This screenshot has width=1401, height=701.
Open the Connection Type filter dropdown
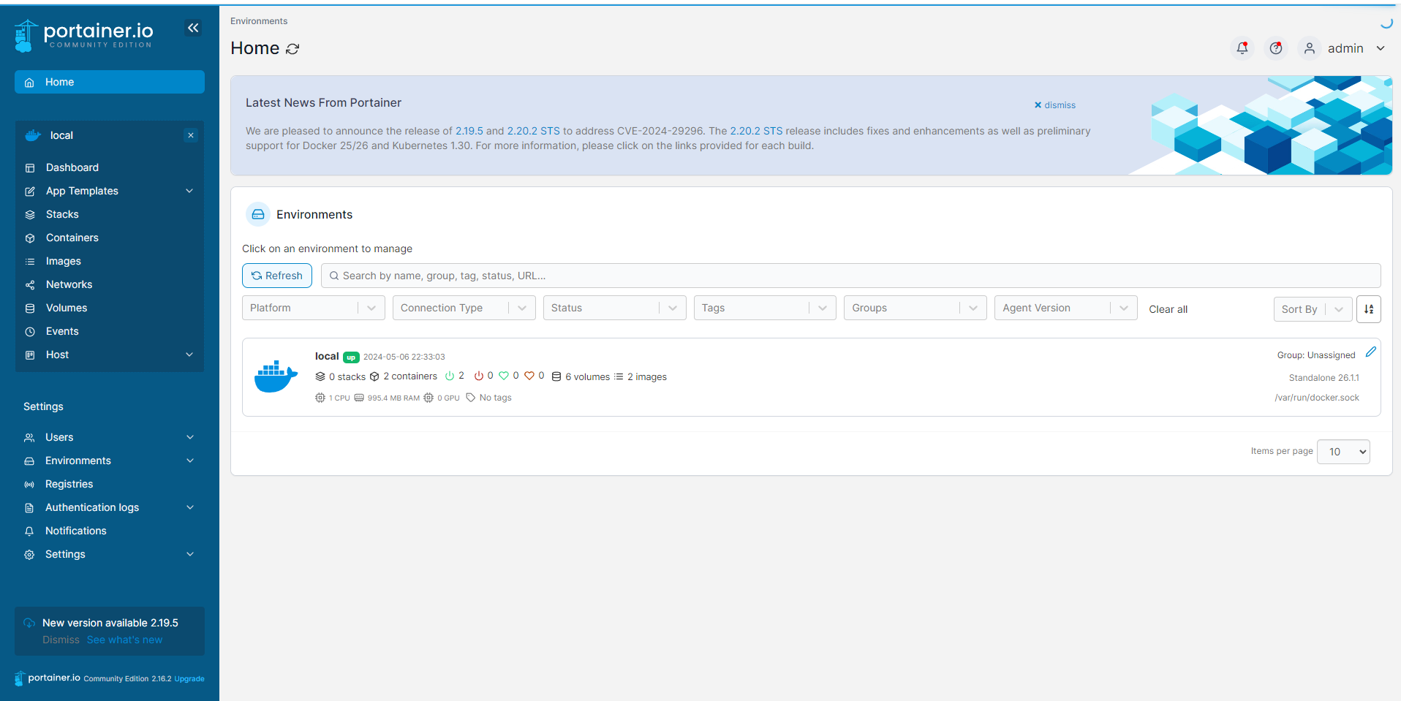pyautogui.click(x=464, y=308)
